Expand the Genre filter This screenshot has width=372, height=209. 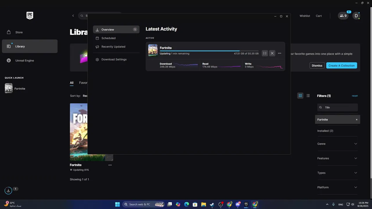point(337,144)
